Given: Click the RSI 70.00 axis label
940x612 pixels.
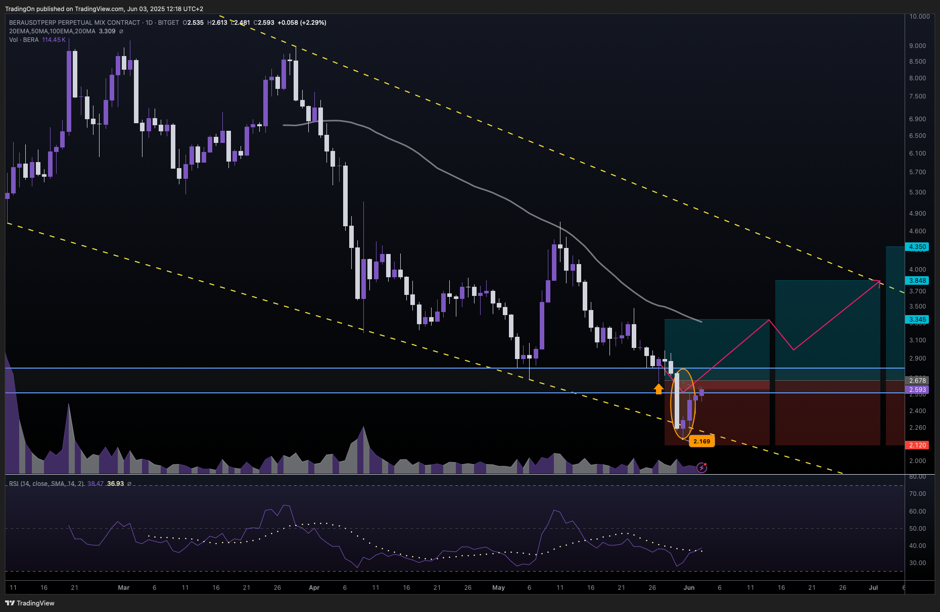Looking at the screenshot, I should (x=918, y=494).
